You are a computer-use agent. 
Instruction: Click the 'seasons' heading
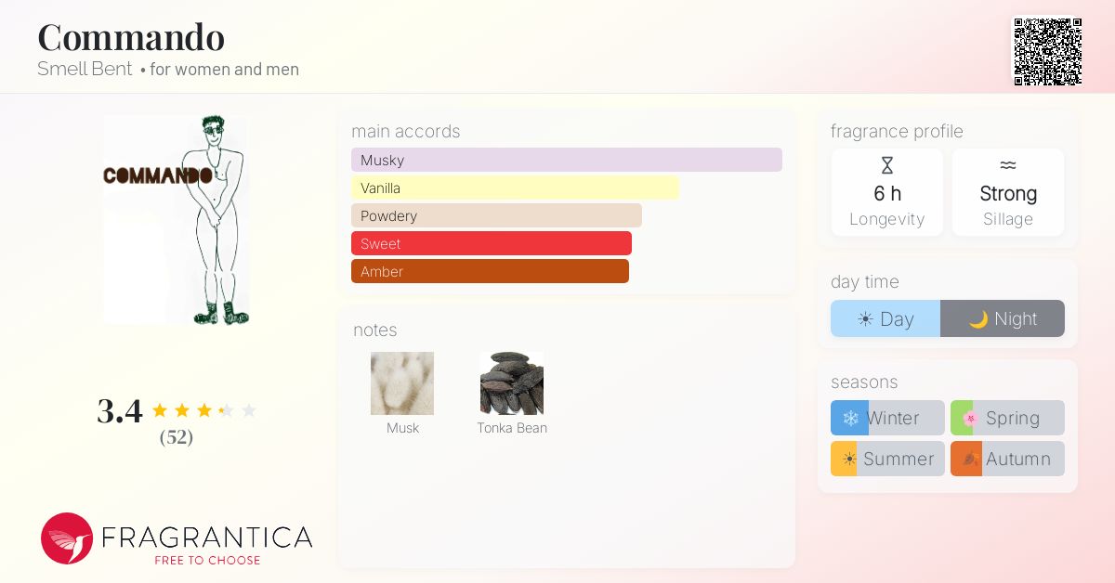864,382
